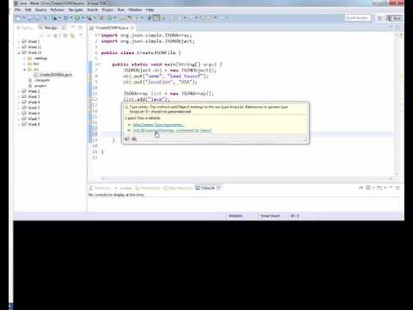Open the Run button dropdown arrow
The height and width of the screenshot is (310, 413).
pos(83,18)
